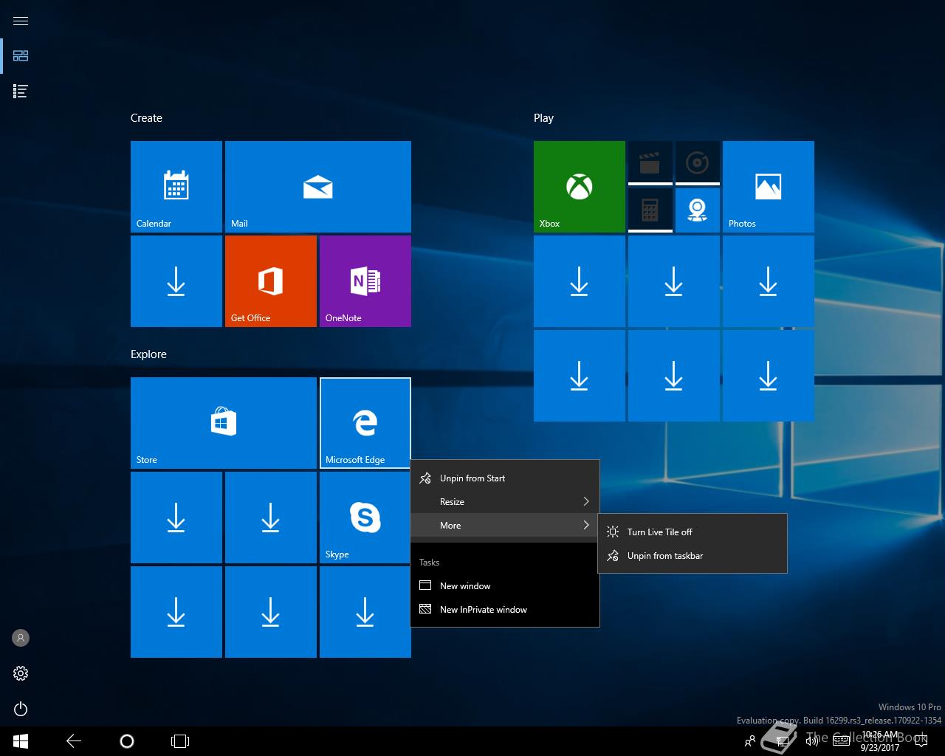
Task: Click the Play group heading
Action: [x=543, y=118]
